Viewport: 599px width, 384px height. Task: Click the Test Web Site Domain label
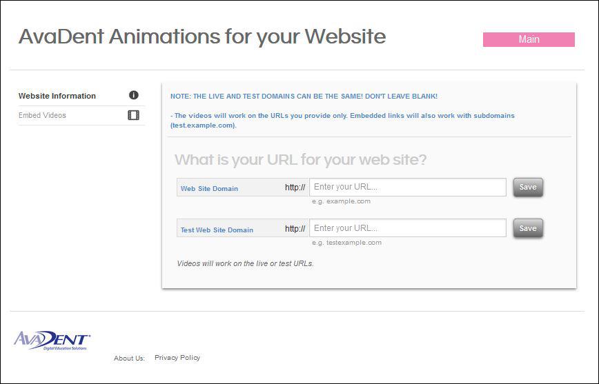click(x=217, y=230)
